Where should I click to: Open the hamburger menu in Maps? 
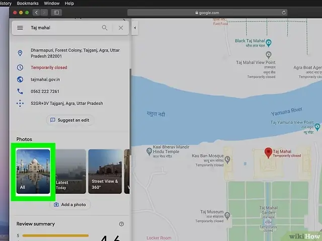[x=20, y=28]
